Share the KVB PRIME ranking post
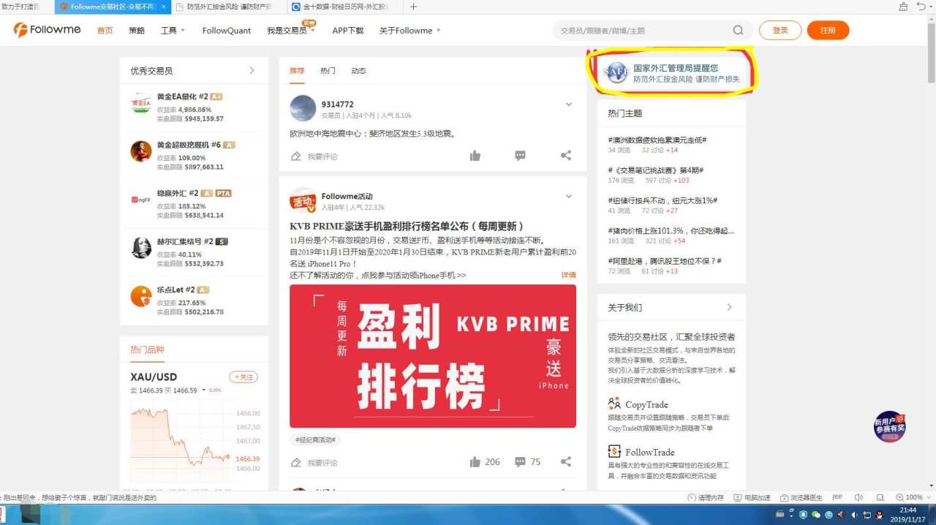Viewport: 936px width, 525px height. (566, 462)
